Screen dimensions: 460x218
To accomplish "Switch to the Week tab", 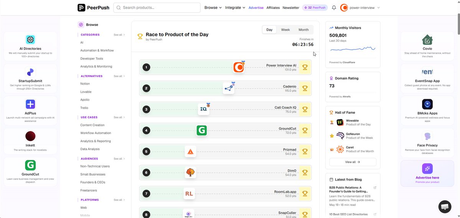I will 286,30.
